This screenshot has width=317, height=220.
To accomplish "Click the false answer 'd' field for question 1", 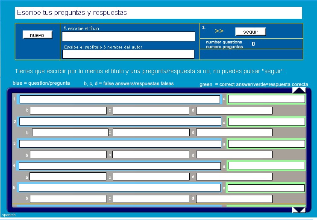I will (234, 111).
